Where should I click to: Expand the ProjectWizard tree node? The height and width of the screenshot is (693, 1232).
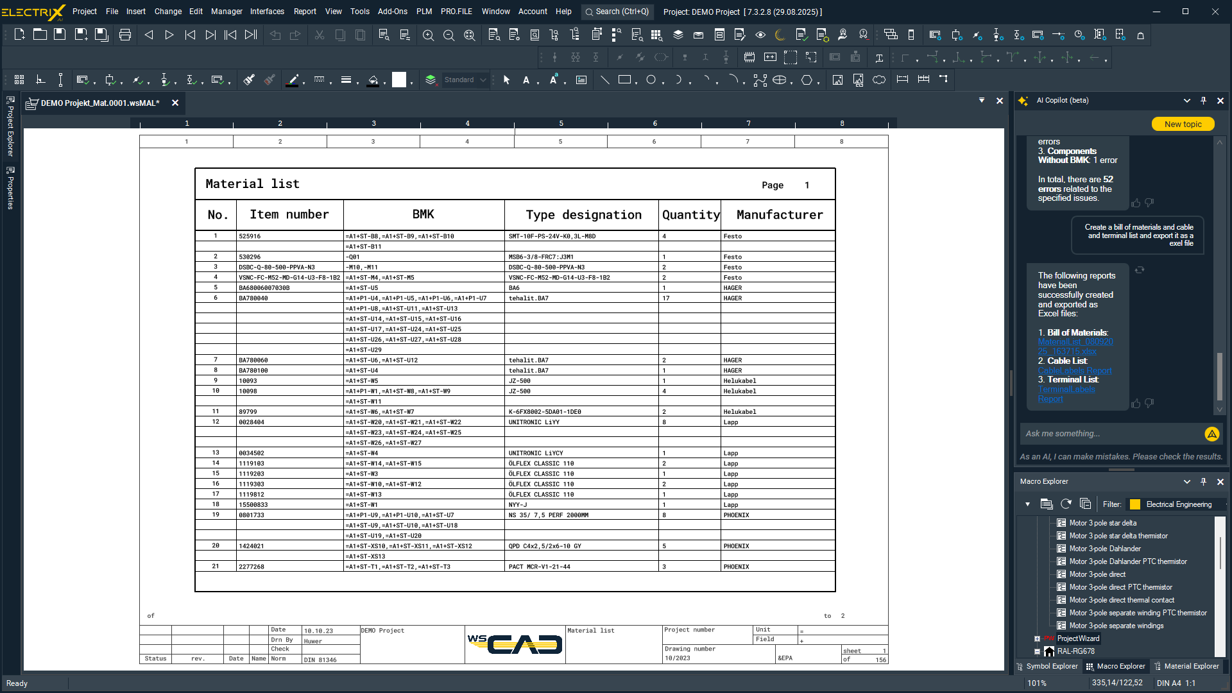[x=1037, y=638]
